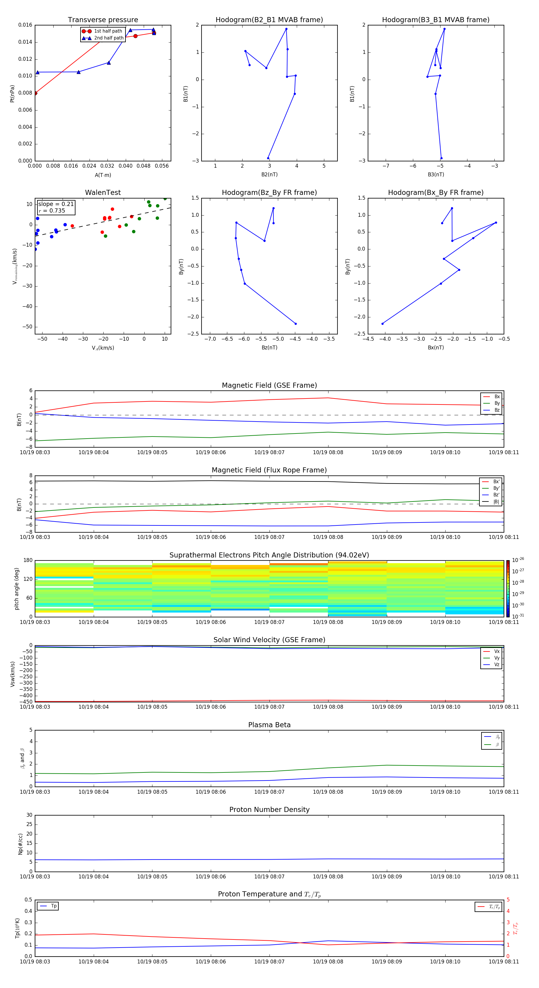Click the 'pitch angle (deg)' axis label

(x=16, y=589)
